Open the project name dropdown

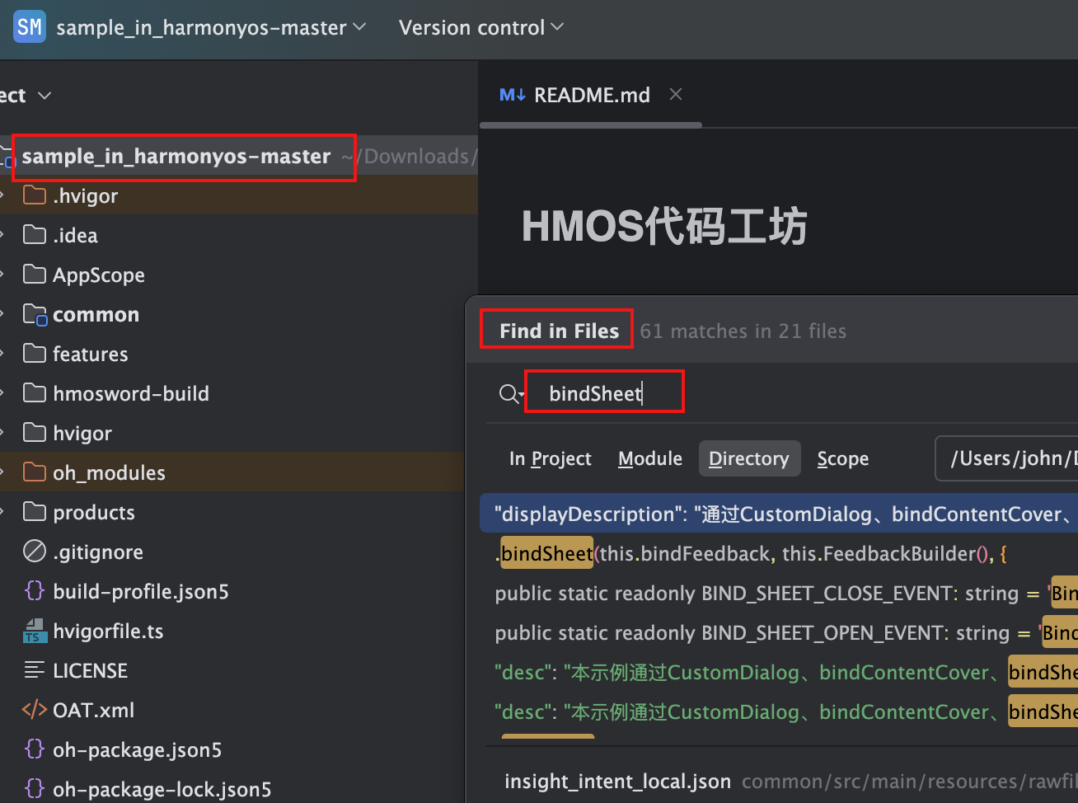coord(211,27)
